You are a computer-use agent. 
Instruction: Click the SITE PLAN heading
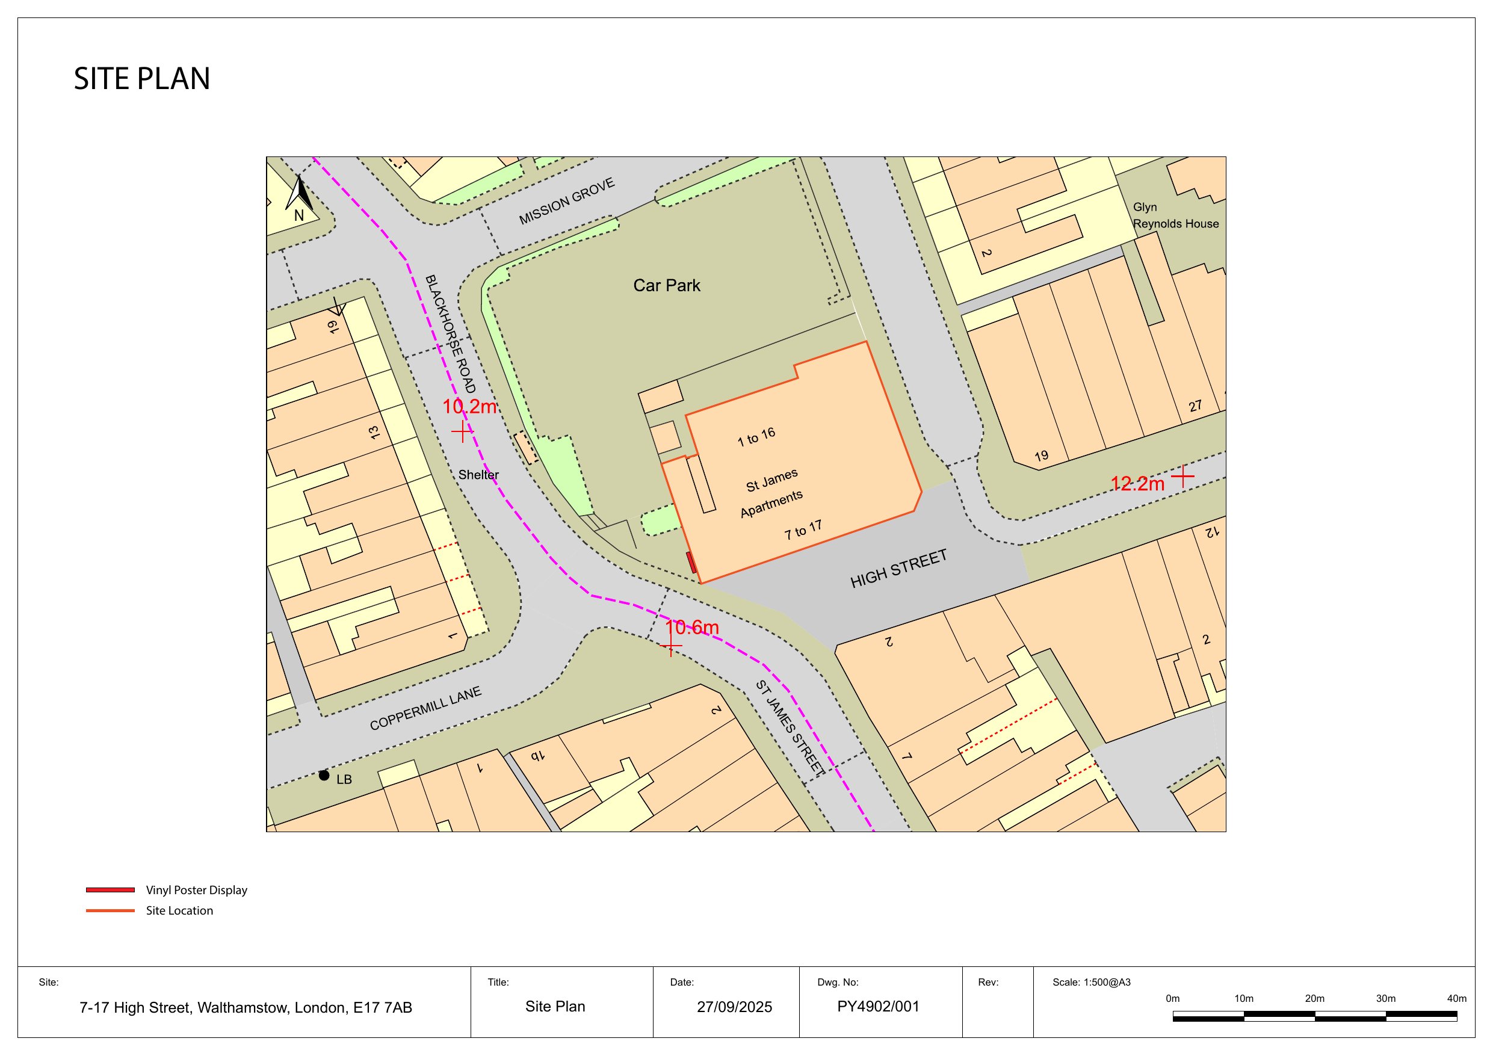coord(142,79)
